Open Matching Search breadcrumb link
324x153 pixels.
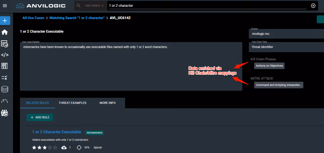(x=77, y=18)
